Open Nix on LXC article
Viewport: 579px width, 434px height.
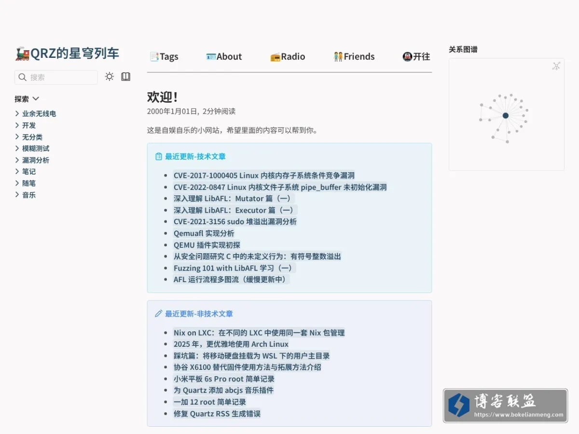259,333
